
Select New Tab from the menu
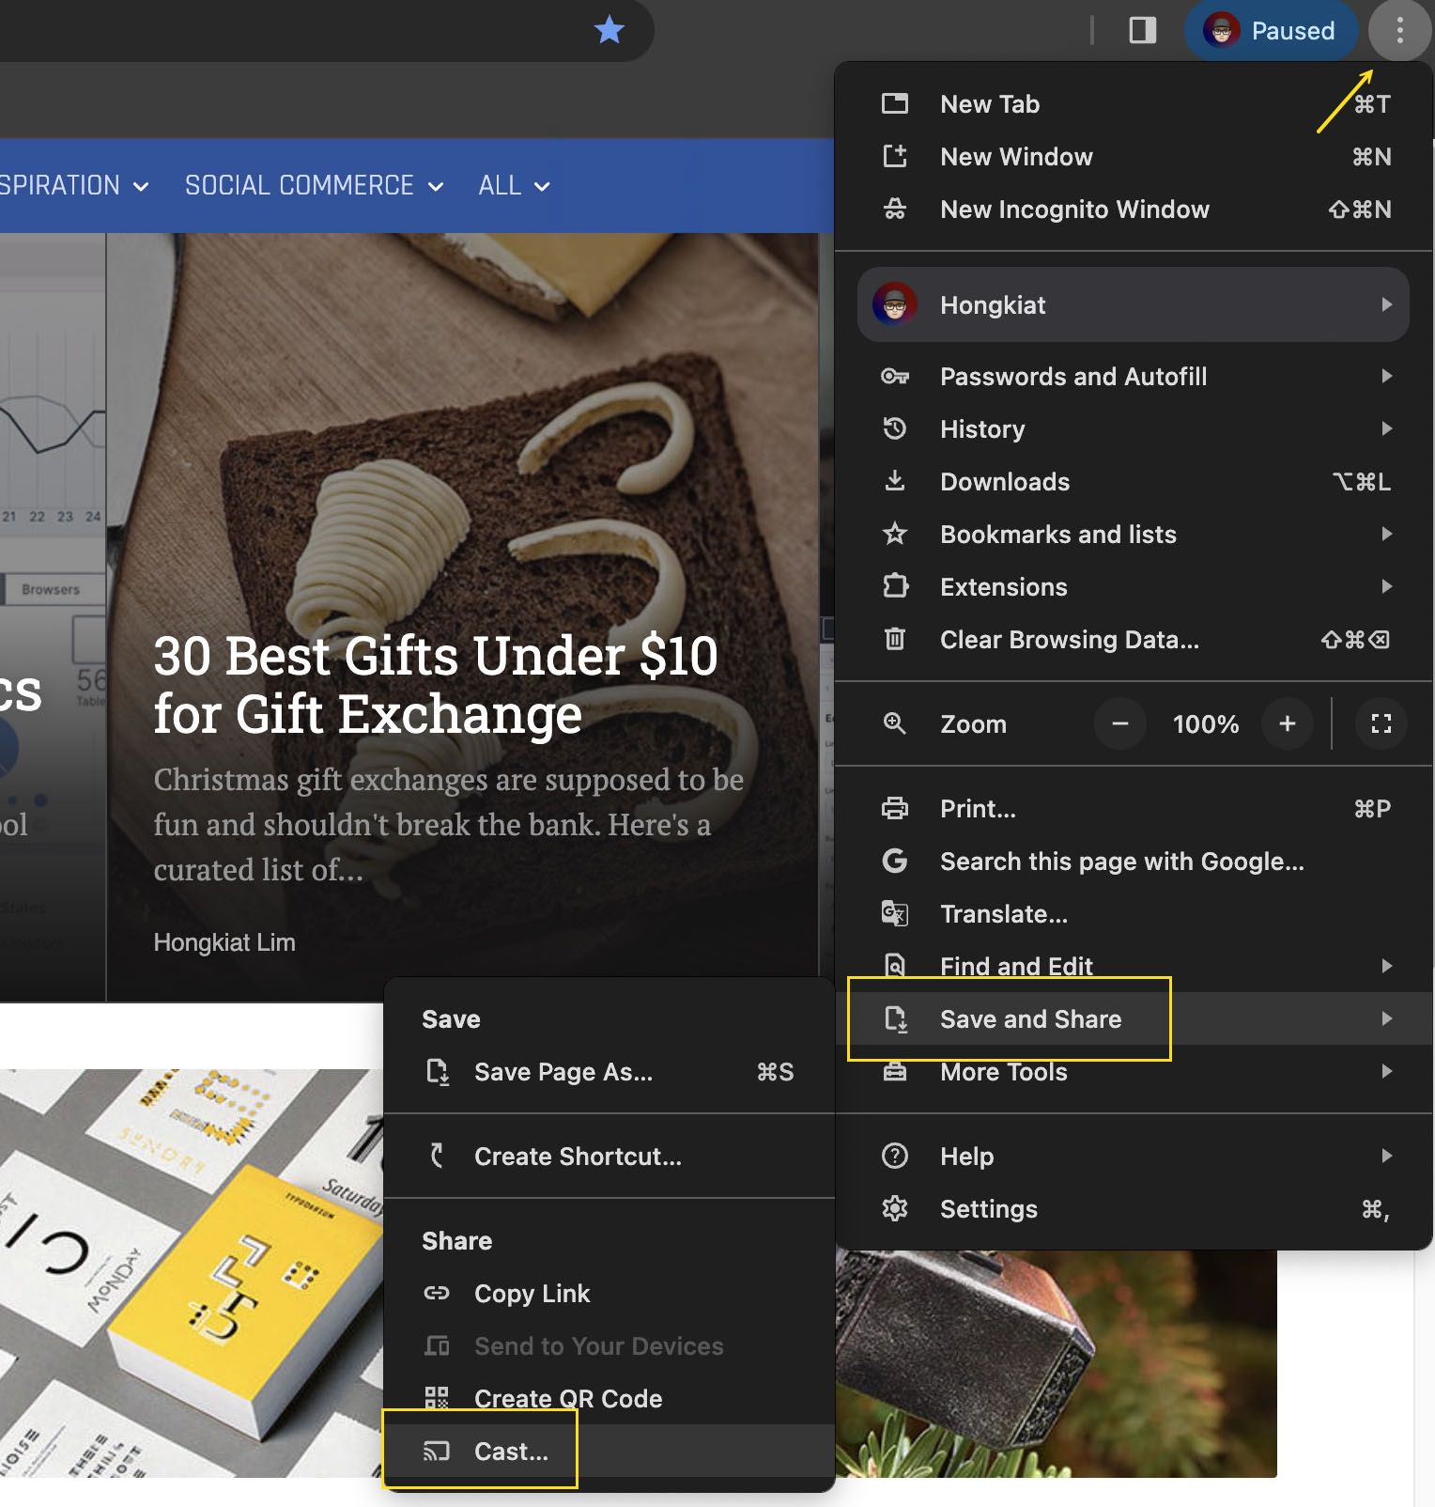[x=1134, y=104]
